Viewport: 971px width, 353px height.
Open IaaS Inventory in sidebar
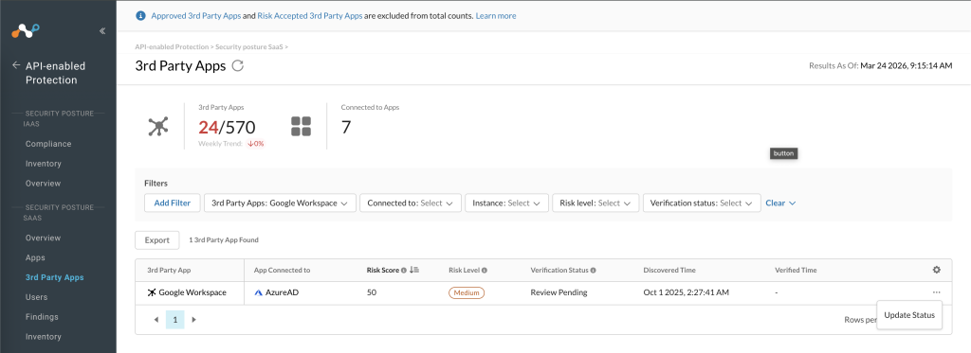click(x=44, y=164)
